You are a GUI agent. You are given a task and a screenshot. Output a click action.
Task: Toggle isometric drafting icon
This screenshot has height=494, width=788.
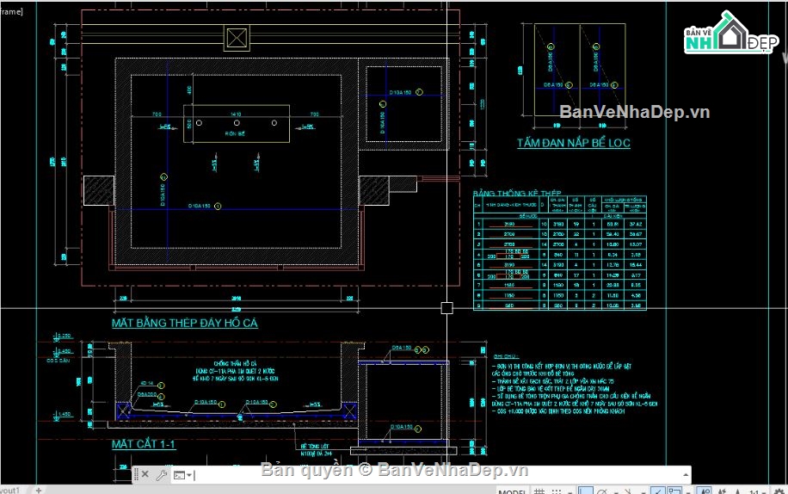(629, 491)
